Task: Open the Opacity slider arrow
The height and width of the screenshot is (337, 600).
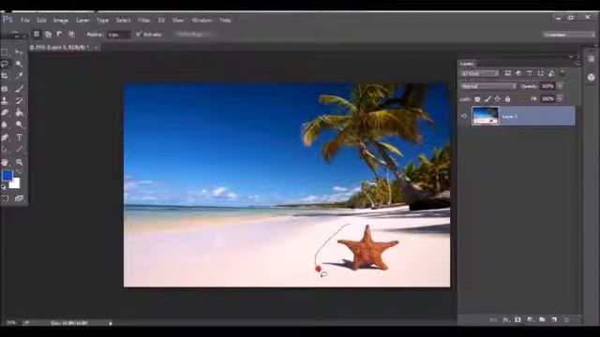Action: coord(560,86)
